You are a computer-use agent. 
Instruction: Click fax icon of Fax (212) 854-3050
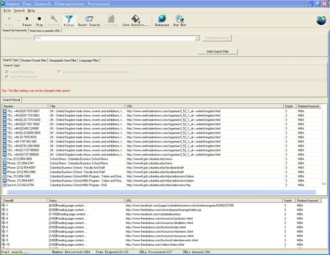pos(4,158)
